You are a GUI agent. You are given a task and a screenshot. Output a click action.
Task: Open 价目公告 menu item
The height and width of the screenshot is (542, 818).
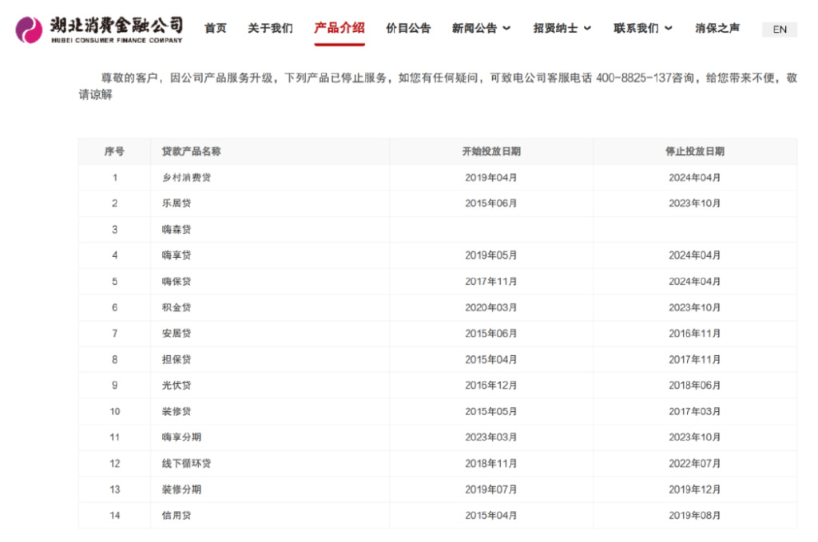pos(408,28)
